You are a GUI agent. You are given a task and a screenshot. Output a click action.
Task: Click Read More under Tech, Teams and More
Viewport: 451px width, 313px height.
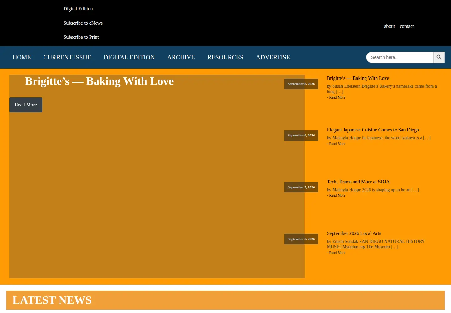(x=337, y=196)
